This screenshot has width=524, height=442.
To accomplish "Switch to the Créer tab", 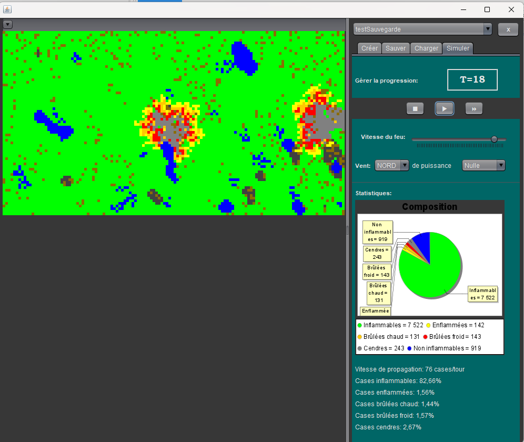I will point(369,48).
